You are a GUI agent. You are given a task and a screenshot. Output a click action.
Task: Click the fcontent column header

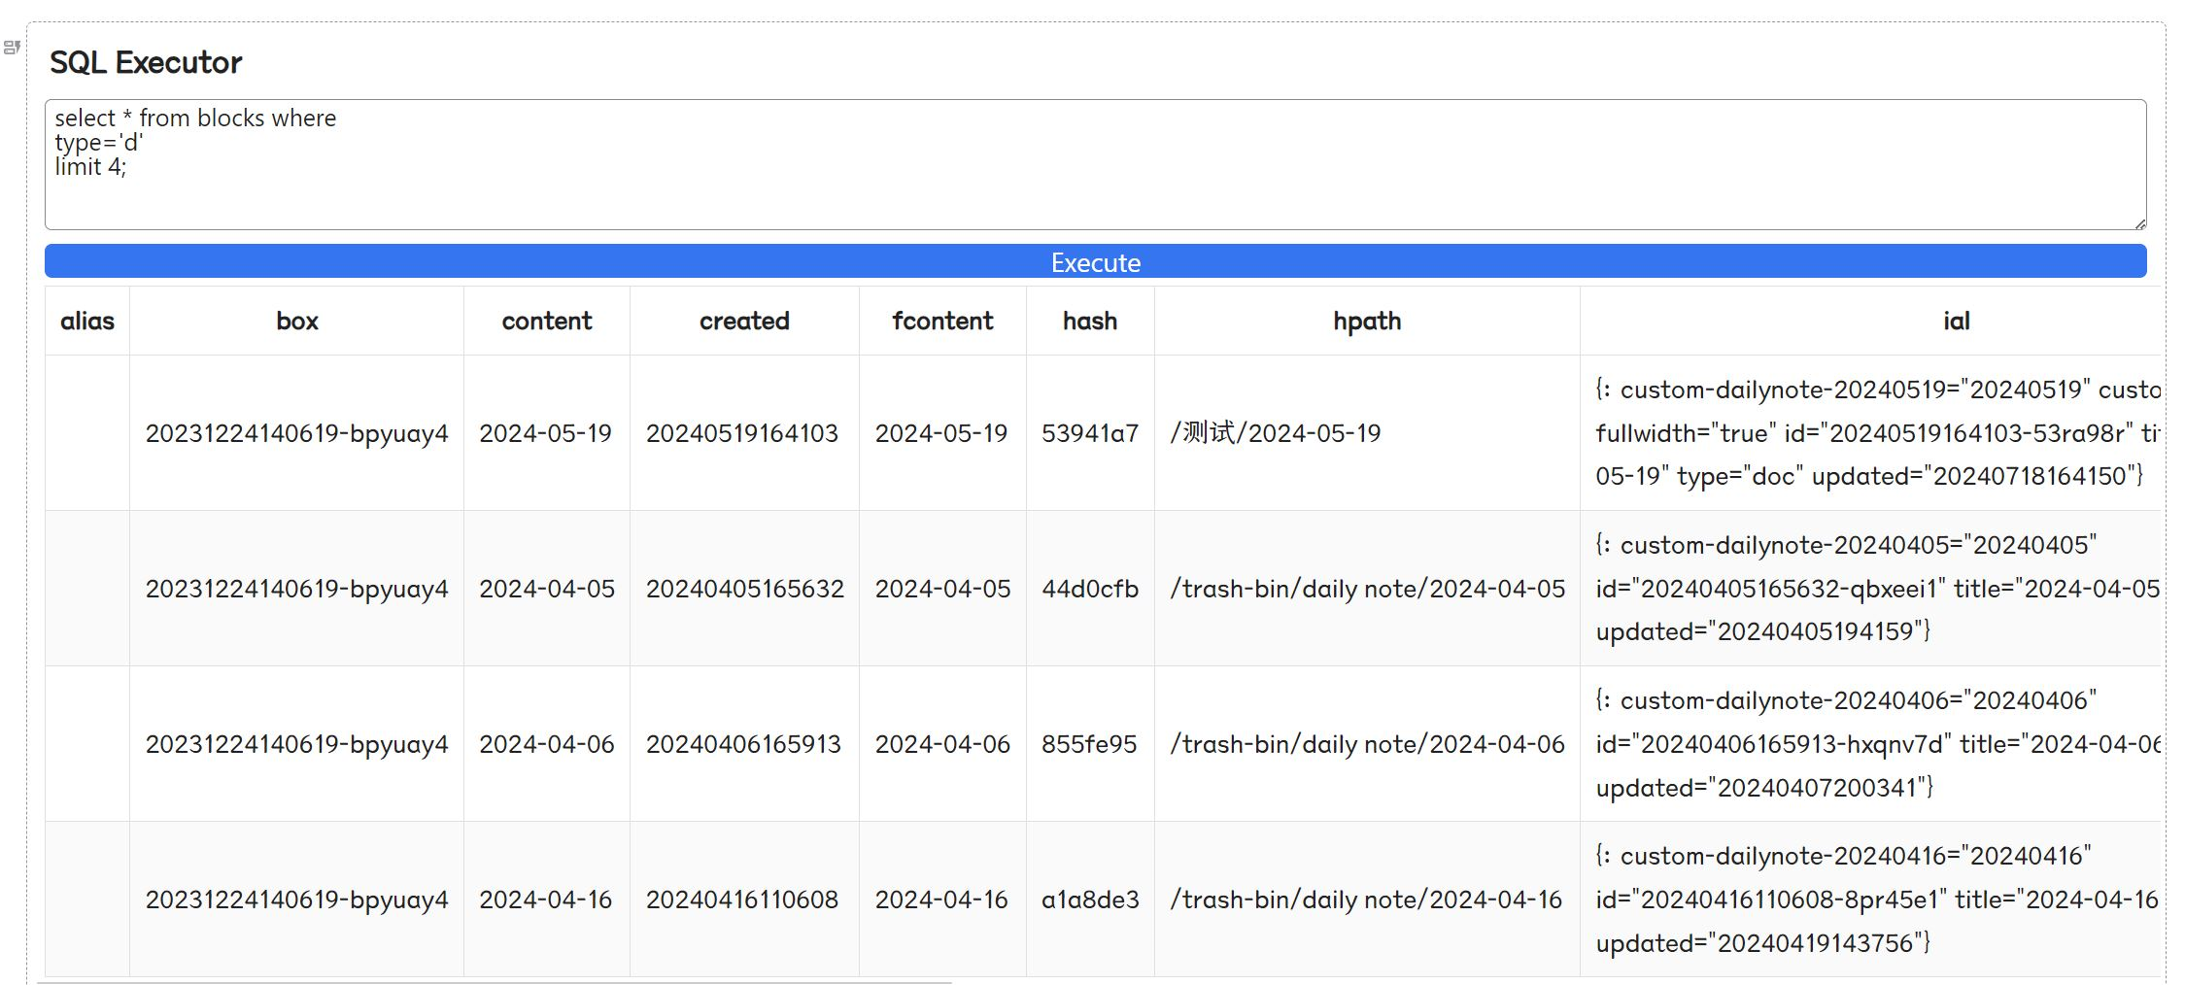click(x=942, y=321)
